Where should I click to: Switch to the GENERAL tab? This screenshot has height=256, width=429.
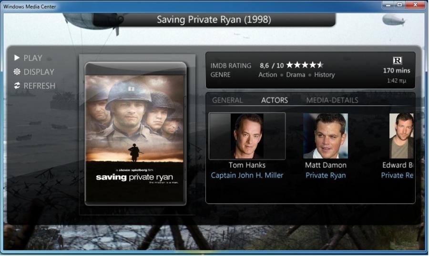point(227,100)
